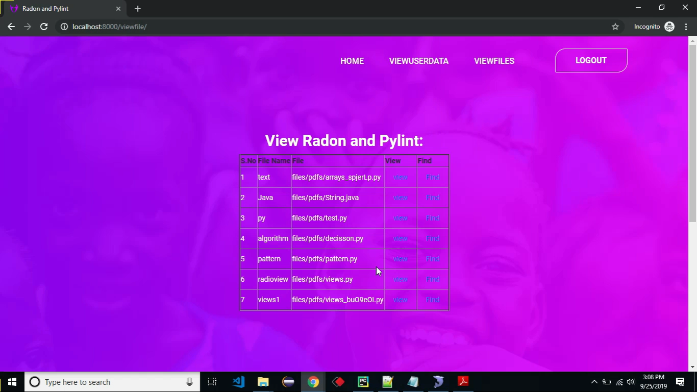Show hidden system tray icons
Image resolution: width=697 pixels, height=392 pixels.
(594, 382)
